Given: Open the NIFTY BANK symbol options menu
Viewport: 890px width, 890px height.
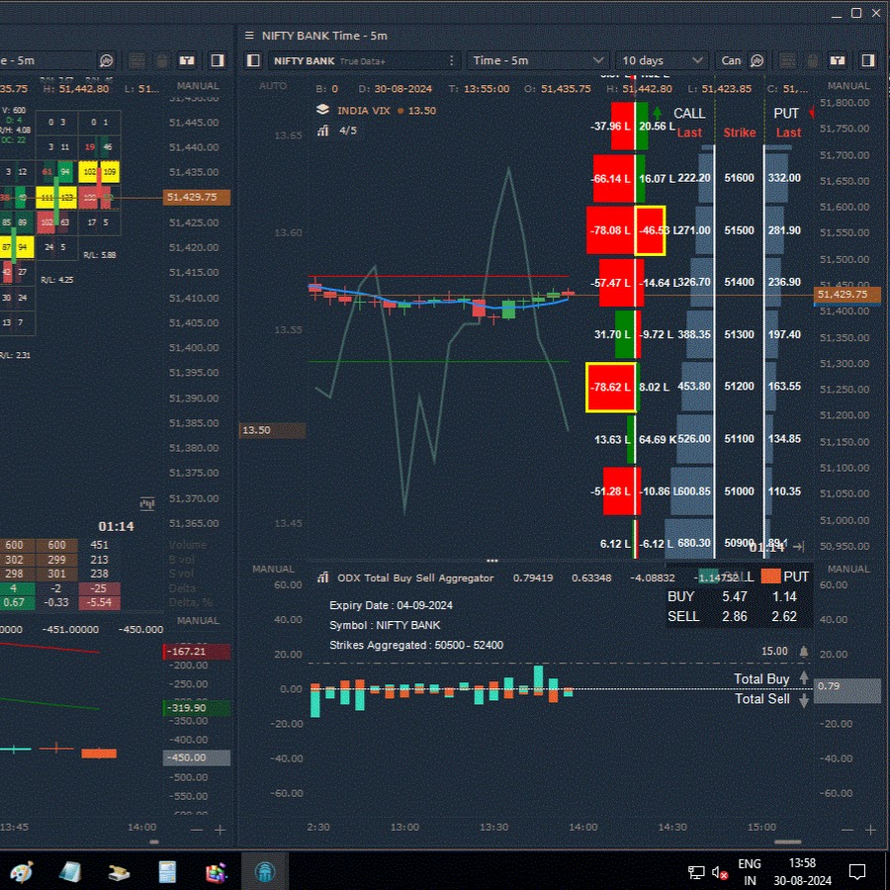Looking at the screenshot, I should (x=451, y=60).
